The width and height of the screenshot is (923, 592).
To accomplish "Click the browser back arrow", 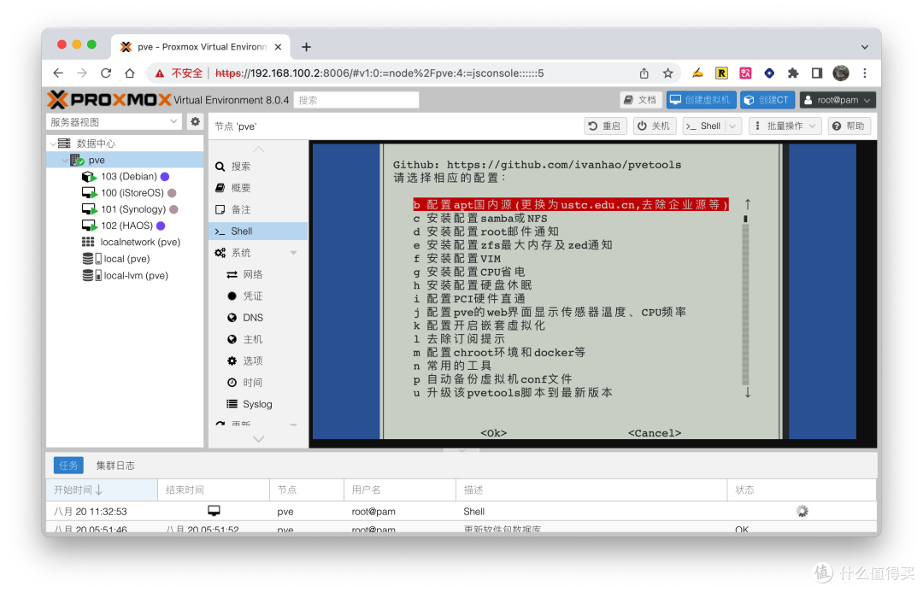I will click(x=58, y=73).
